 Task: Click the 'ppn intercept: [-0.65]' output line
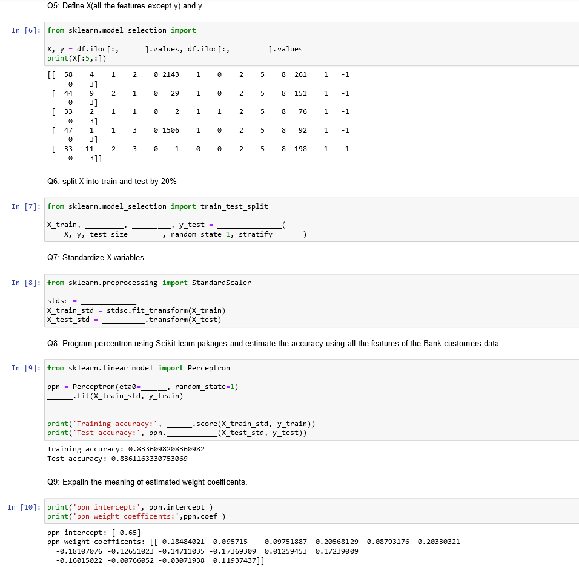click(94, 533)
